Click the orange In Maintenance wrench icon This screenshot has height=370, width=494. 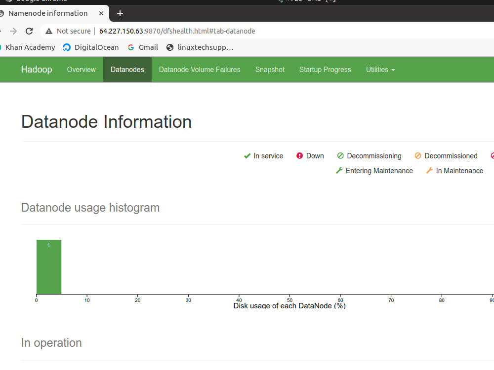[429, 171]
